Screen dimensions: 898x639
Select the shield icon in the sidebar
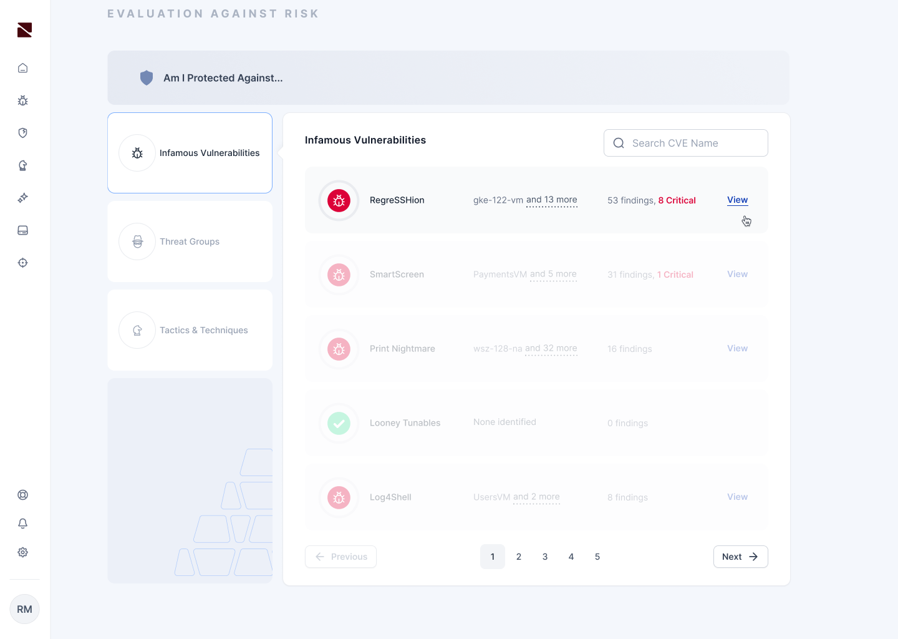pyautogui.click(x=23, y=133)
